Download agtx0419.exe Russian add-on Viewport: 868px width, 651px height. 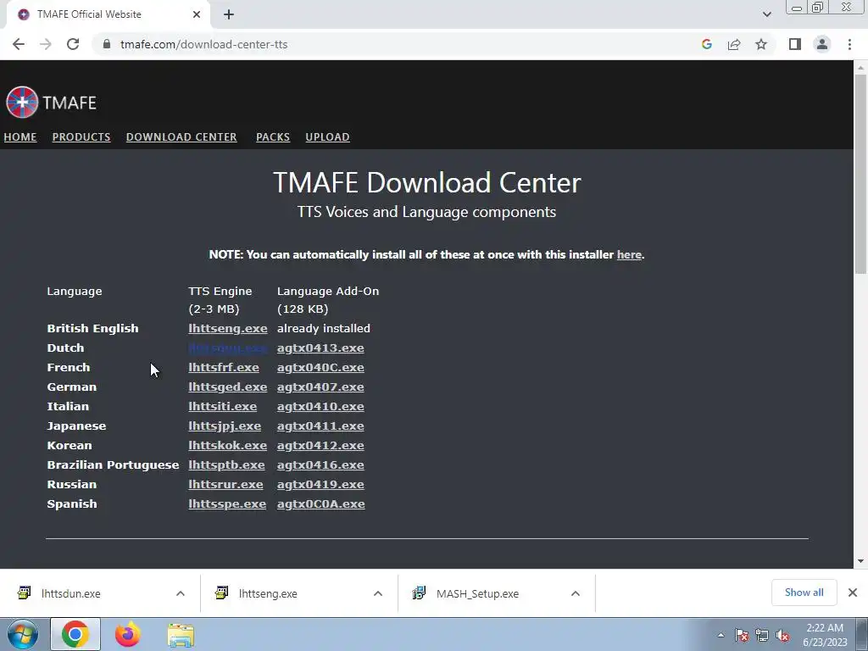[320, 484]
